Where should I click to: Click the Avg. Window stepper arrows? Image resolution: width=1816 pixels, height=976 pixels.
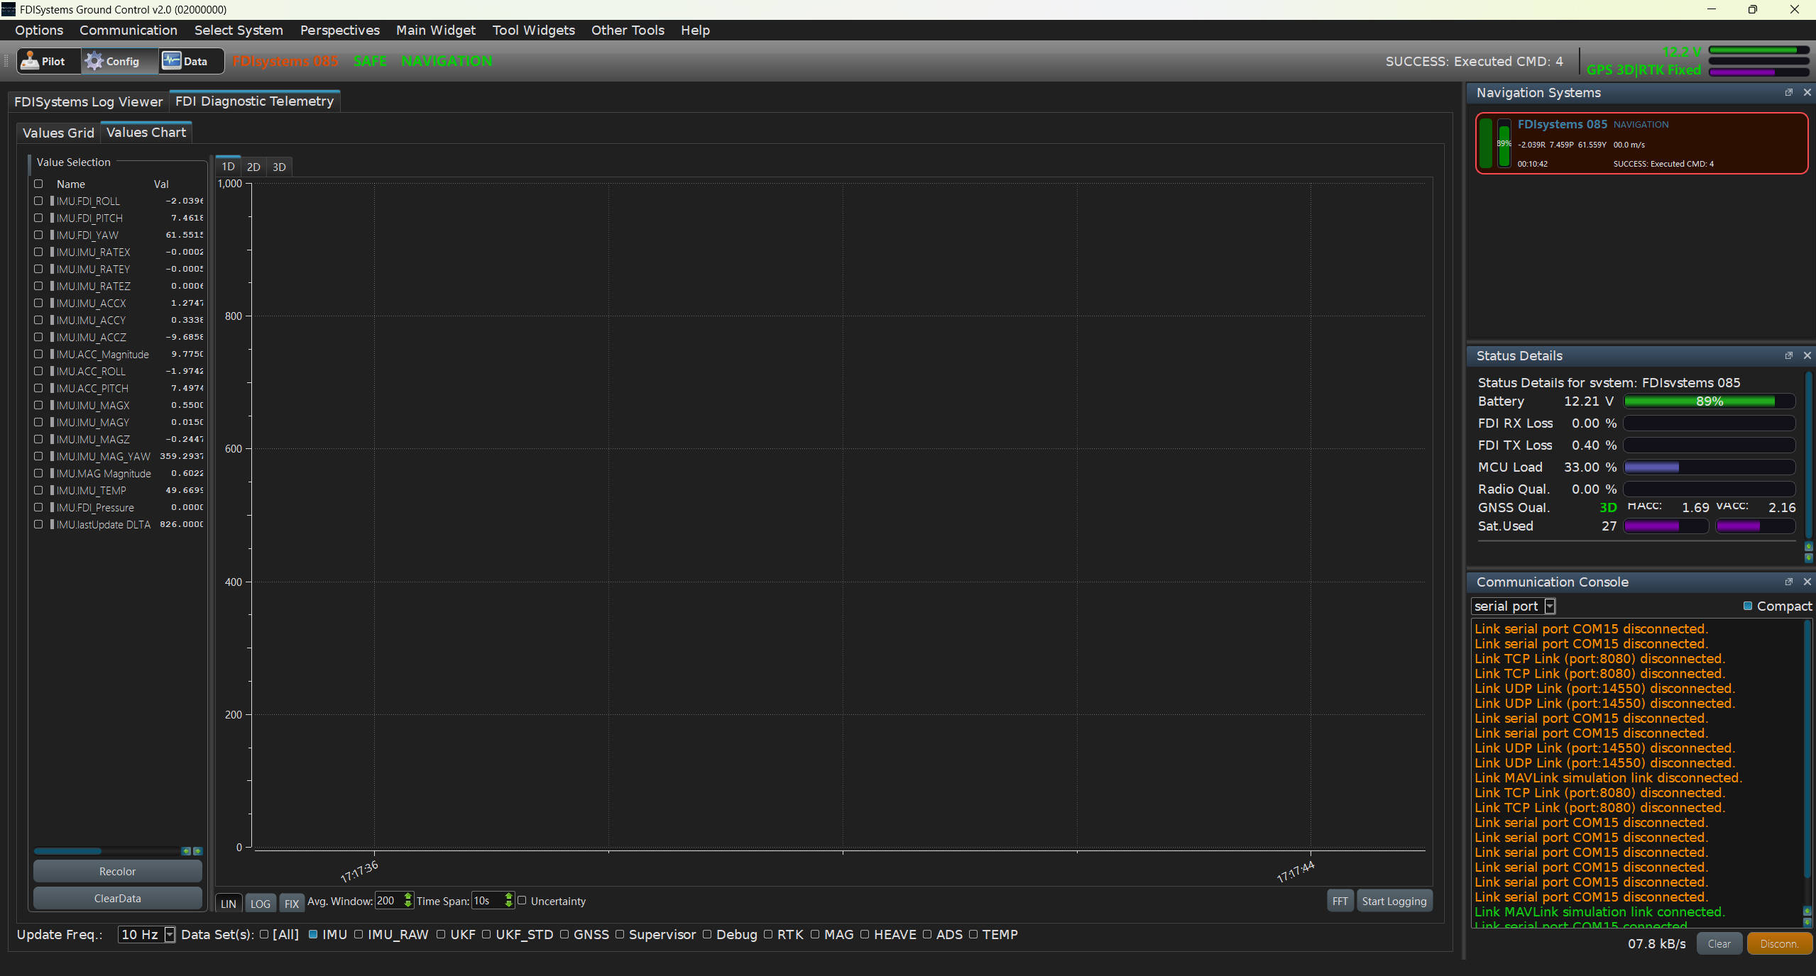click(408, 900)
